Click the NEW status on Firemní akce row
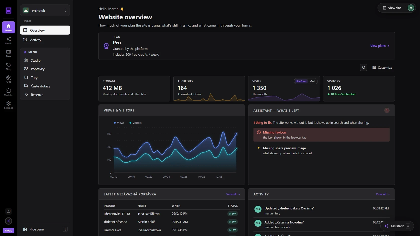 pos(233,230)
